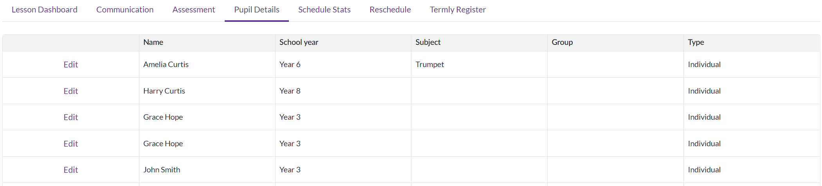
Task: Click the Subject column header
Action: (479, 43)
